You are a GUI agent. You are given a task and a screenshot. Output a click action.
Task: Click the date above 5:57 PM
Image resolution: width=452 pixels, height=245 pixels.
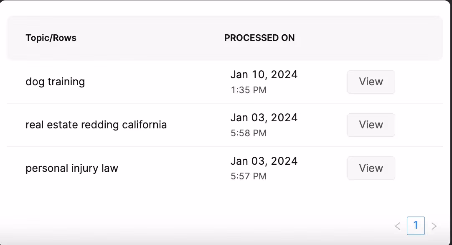click(264, 161)
